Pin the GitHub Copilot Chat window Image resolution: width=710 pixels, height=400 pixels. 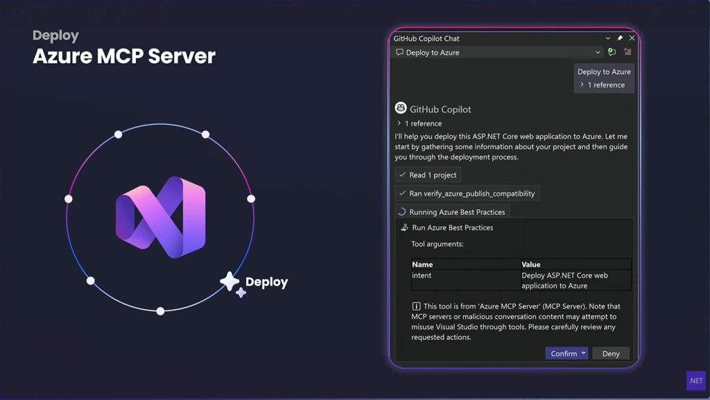click(619, 39)
